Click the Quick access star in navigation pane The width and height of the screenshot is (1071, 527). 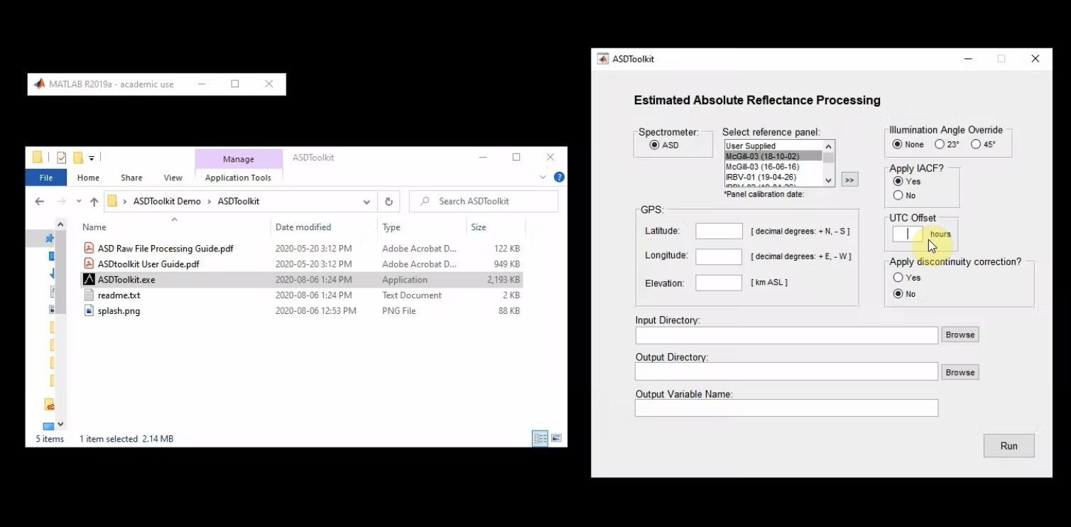click(50, 239)
